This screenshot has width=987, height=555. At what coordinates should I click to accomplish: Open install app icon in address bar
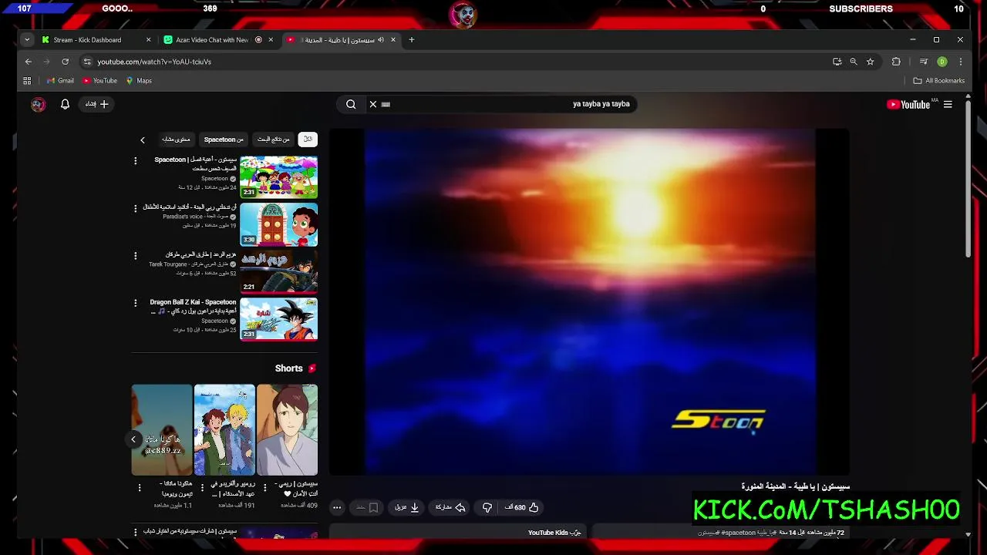[837, 62]
